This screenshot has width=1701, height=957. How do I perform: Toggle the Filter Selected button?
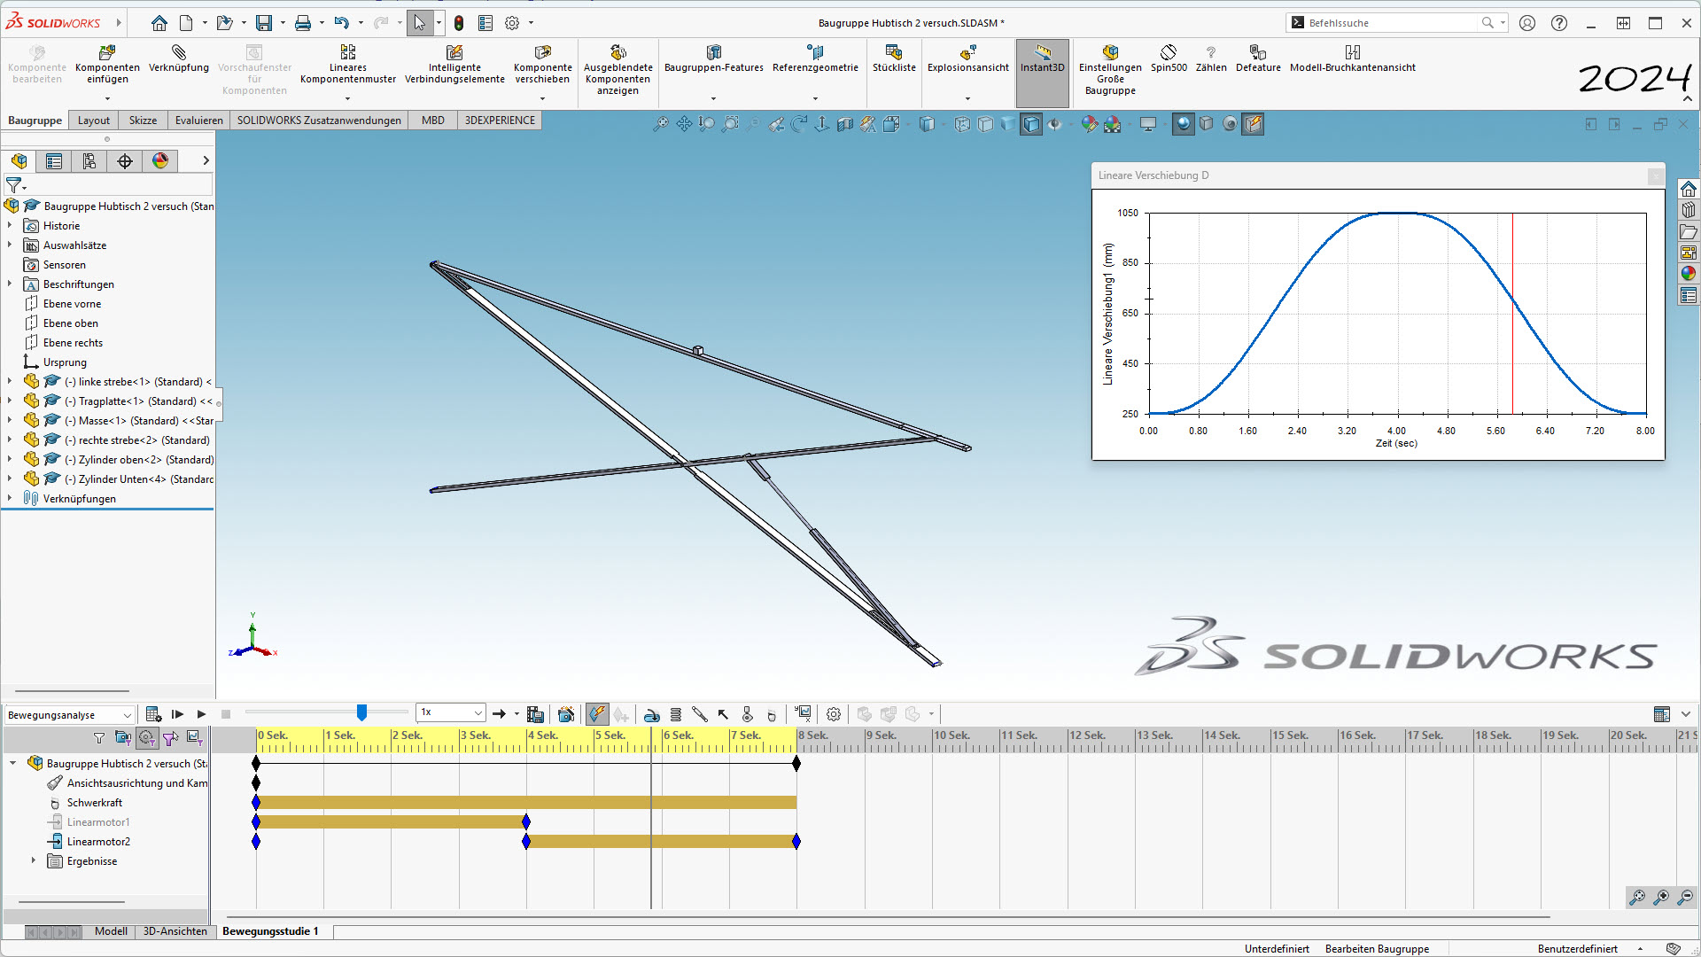point(170,737)
